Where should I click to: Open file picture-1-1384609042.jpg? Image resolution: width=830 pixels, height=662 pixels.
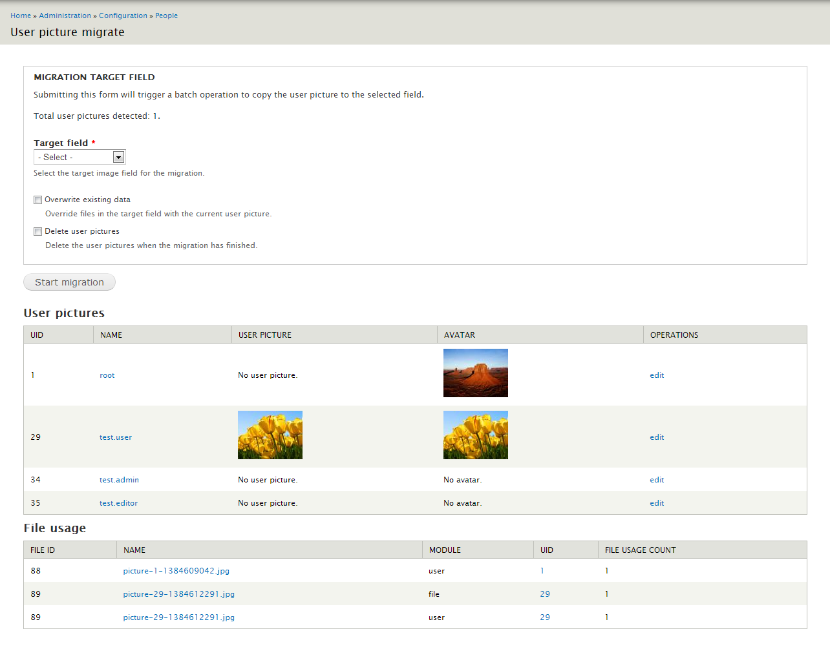[x=176, y=571]
